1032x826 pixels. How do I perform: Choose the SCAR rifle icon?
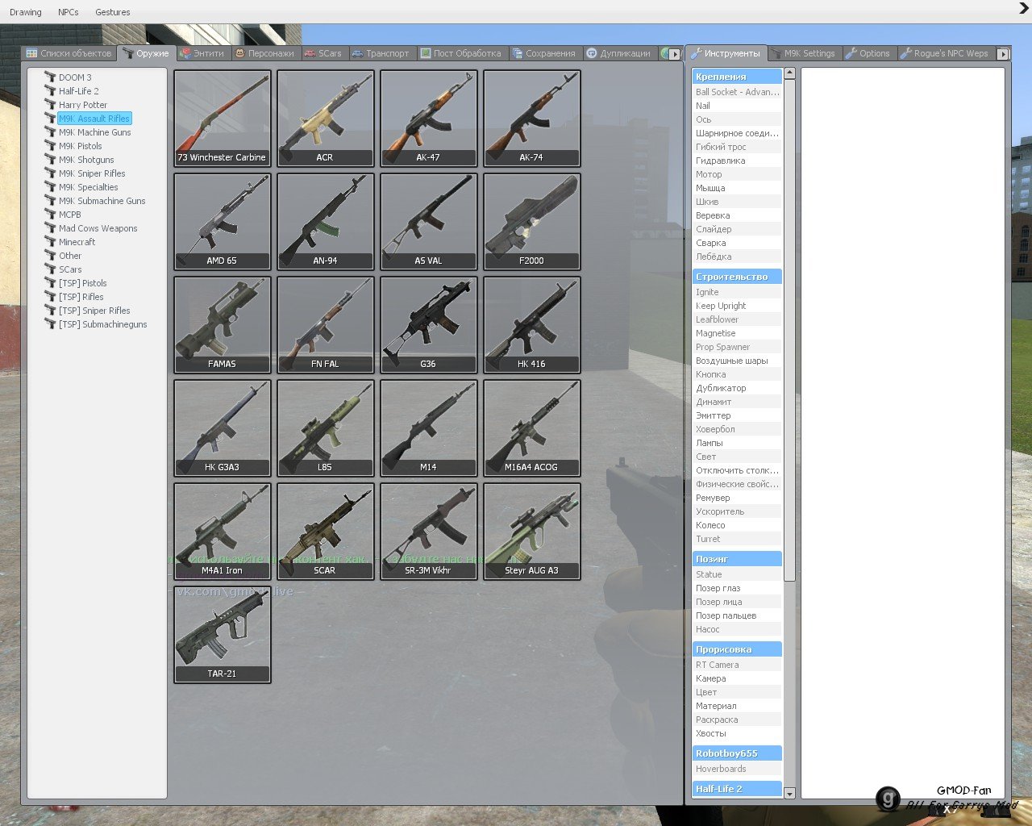[x=326, y=531]
